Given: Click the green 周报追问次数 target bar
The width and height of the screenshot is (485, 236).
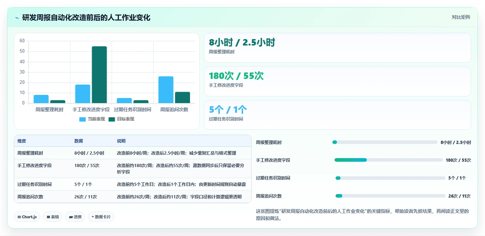Looking at the screenshot, I should coord(183,97).
